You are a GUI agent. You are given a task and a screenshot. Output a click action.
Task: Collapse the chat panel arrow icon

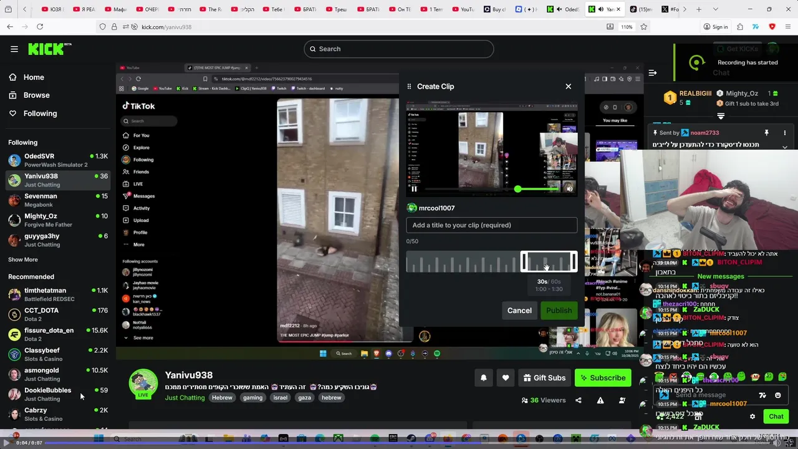652,73
